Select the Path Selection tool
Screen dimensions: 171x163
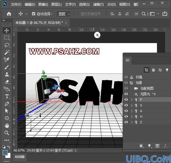click(7, 111)
